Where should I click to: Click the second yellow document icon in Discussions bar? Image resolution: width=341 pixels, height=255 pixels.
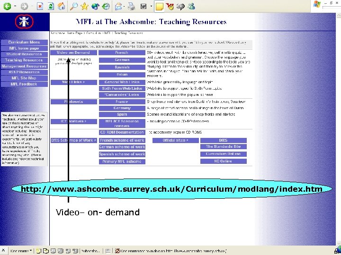click(46, 251)
